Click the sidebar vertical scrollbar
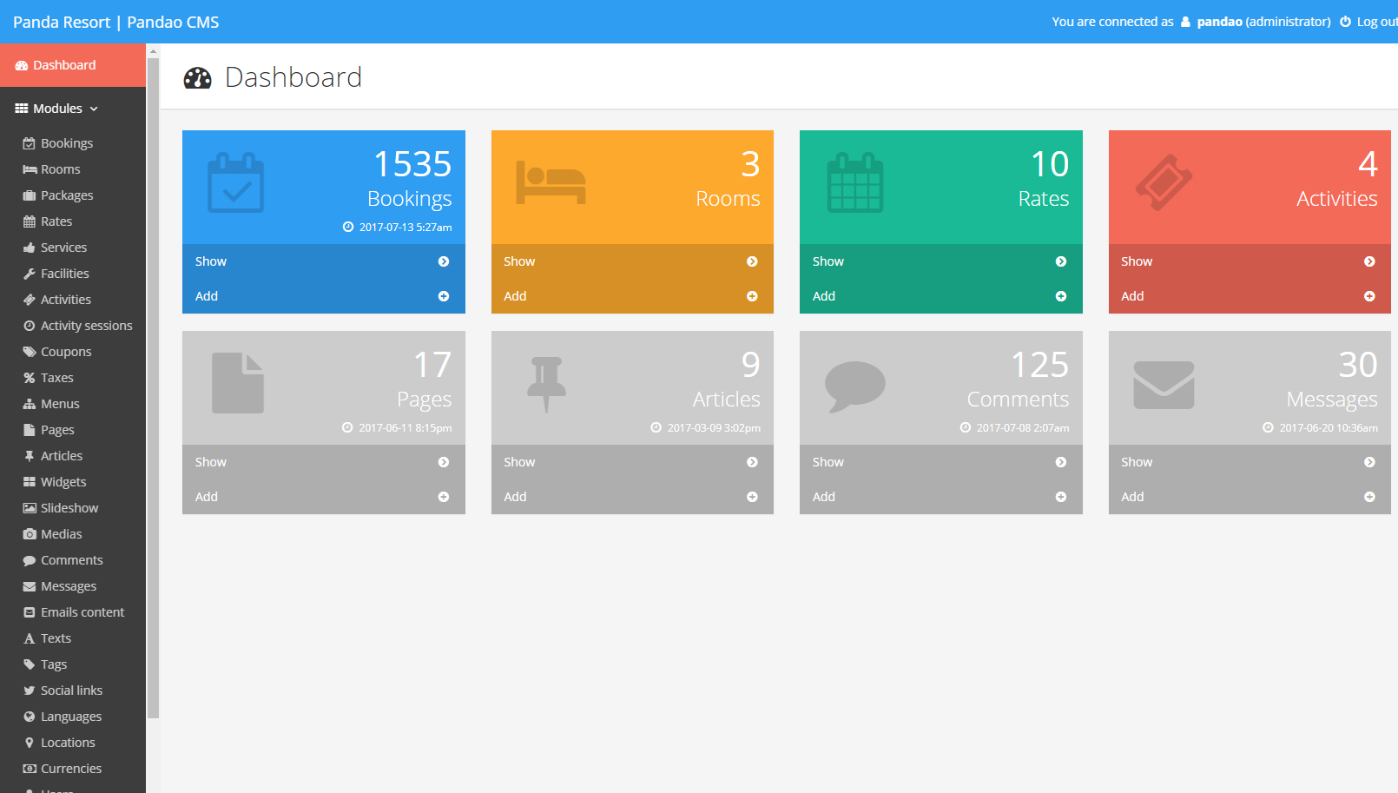This screenshot has height=793, width=1398. coord(153,382)
